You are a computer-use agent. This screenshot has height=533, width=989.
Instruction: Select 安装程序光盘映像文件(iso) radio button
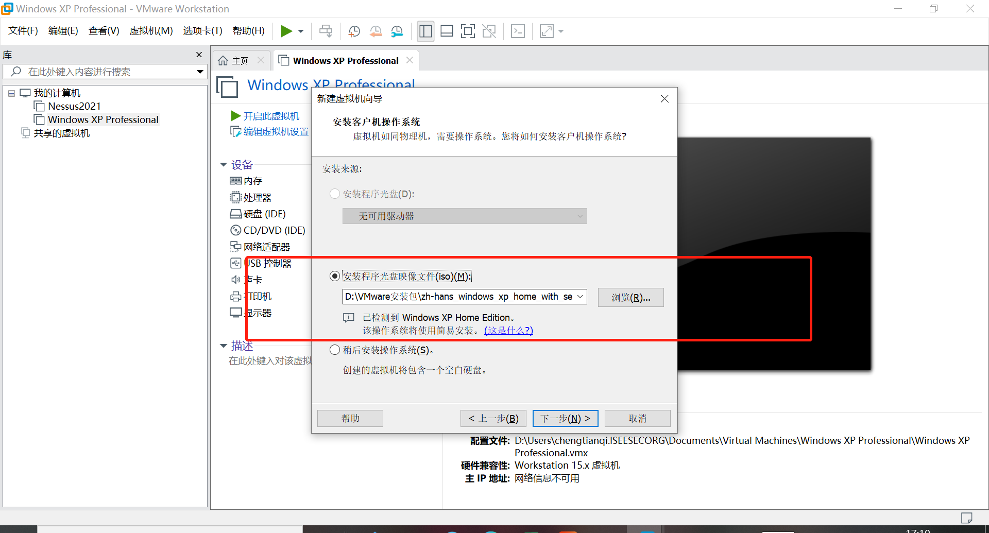pos(335,277)
